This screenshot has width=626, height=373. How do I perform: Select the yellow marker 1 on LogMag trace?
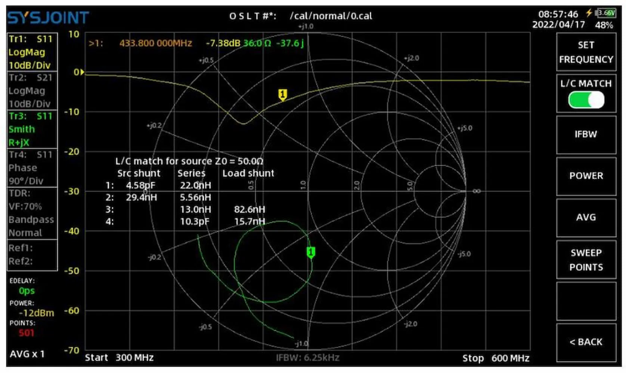point(283,95)
